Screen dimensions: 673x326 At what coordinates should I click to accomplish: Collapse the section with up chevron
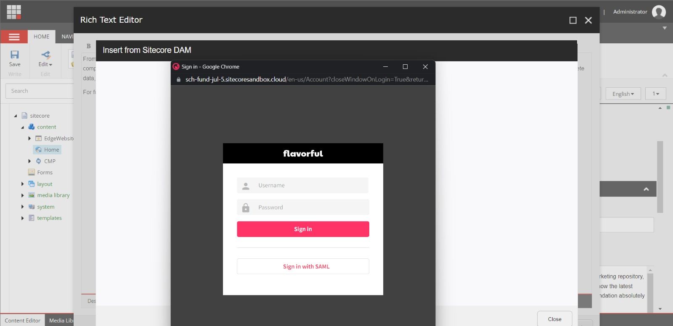click(646, 189)
